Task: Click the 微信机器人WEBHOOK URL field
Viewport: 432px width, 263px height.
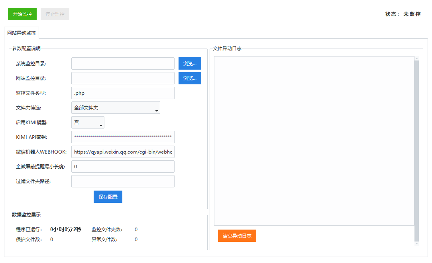Action: click(123, 152)
